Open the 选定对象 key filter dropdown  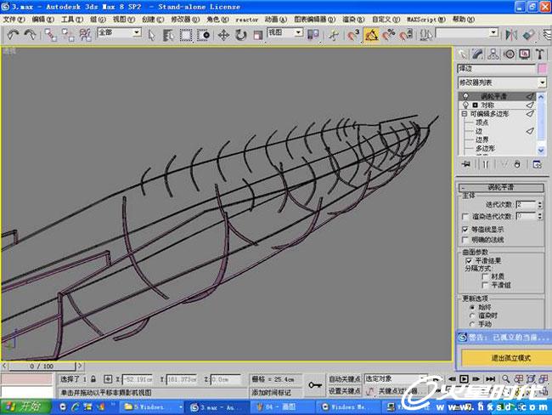(396, 378)
